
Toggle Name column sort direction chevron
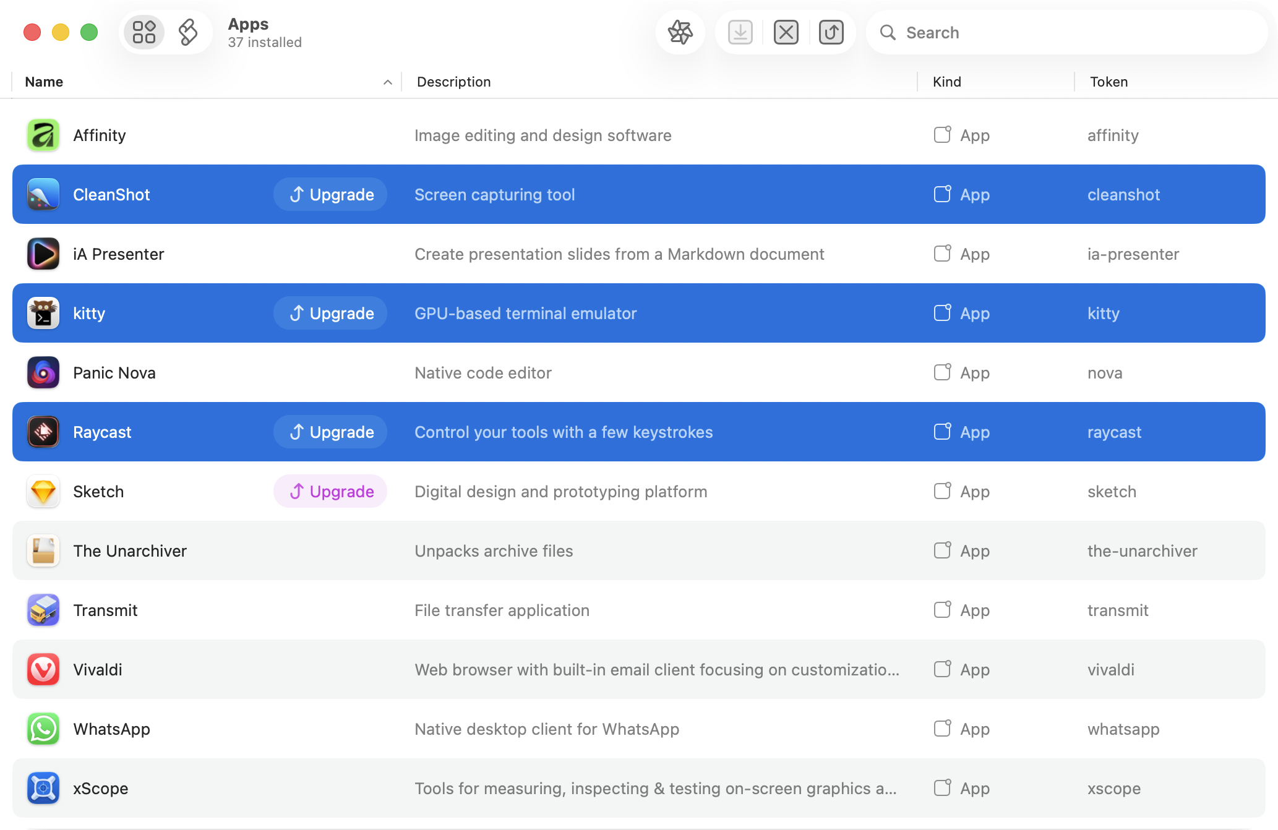388,82
